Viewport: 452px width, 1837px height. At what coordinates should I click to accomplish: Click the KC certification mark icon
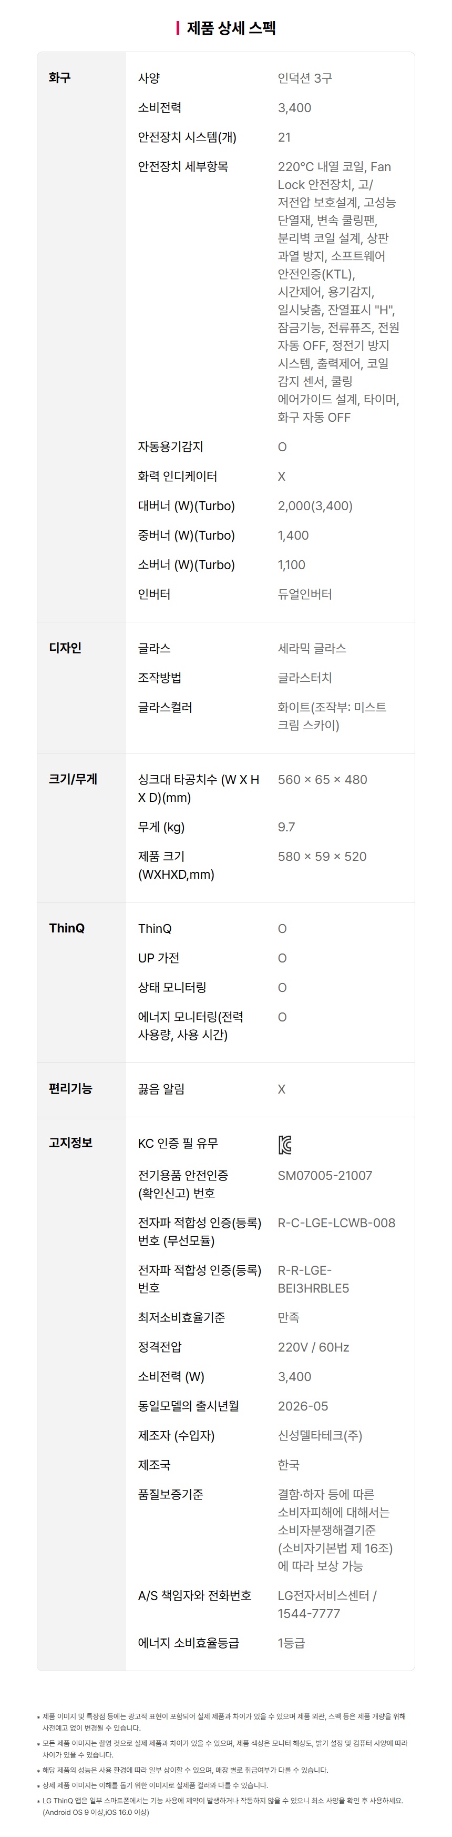pyautogui.click(x=284, y=1145)
